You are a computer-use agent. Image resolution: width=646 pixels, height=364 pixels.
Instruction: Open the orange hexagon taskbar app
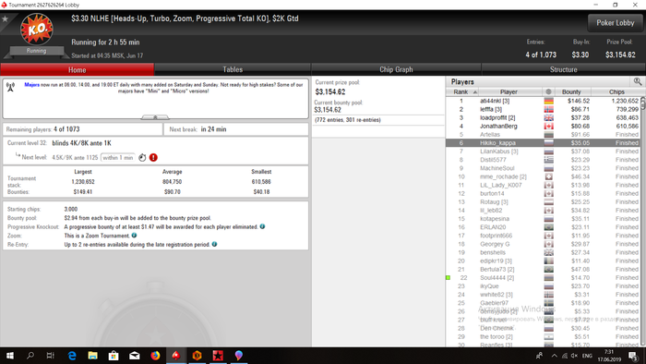197,356
